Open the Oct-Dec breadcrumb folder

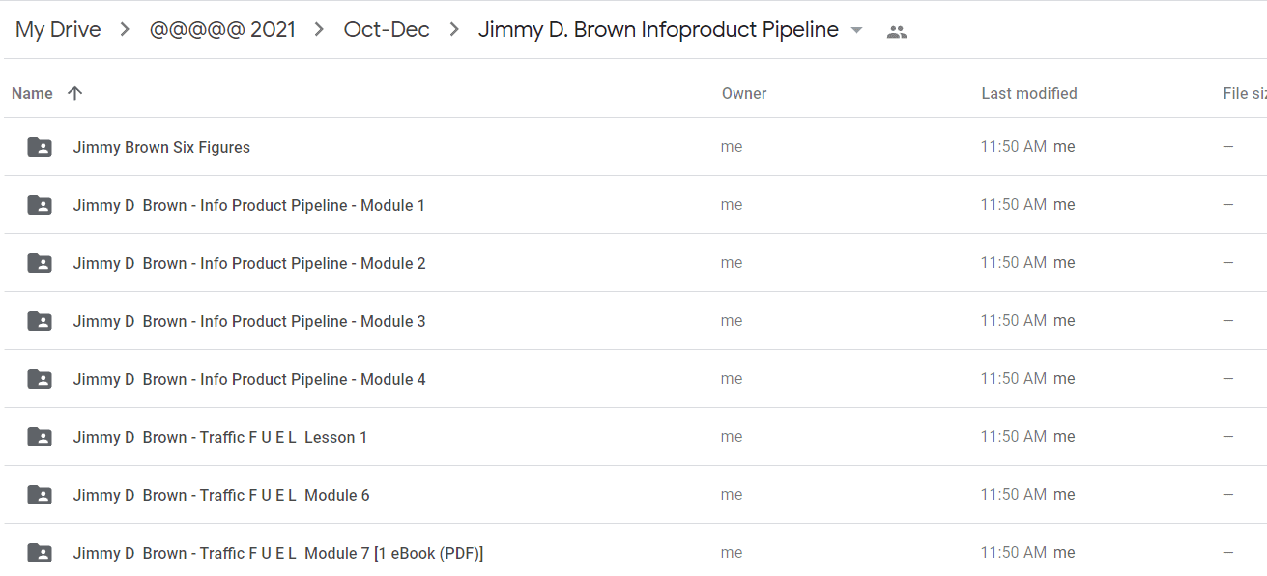click(x=387, y=30)
